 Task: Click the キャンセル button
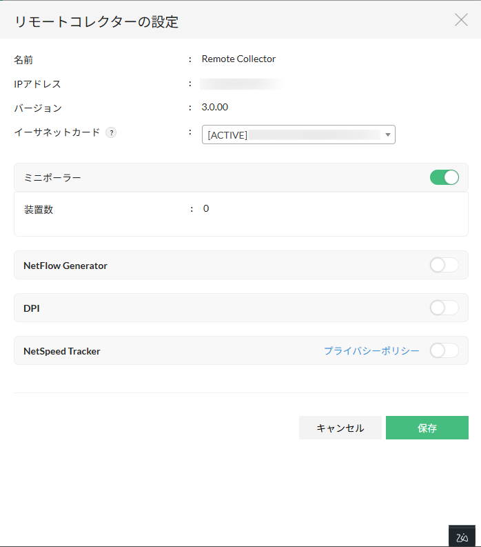[340, 428]
